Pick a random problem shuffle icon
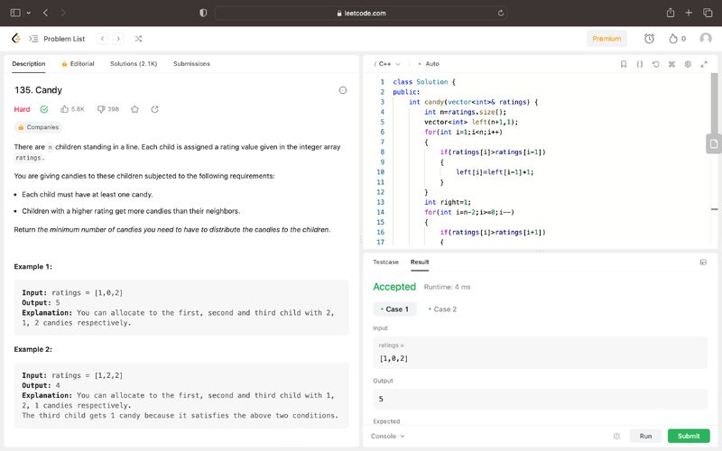This screenshot has height=451, width=722. pos(138,39)
